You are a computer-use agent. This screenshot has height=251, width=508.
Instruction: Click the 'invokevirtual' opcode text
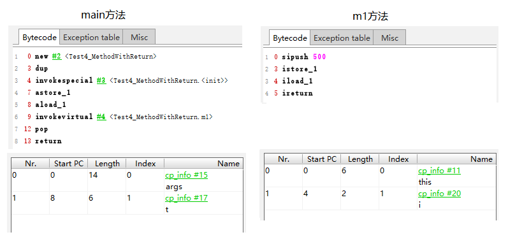(64, 117)
